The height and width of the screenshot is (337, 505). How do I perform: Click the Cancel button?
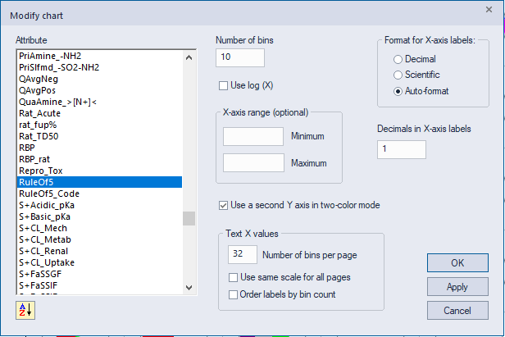(457, 311)
